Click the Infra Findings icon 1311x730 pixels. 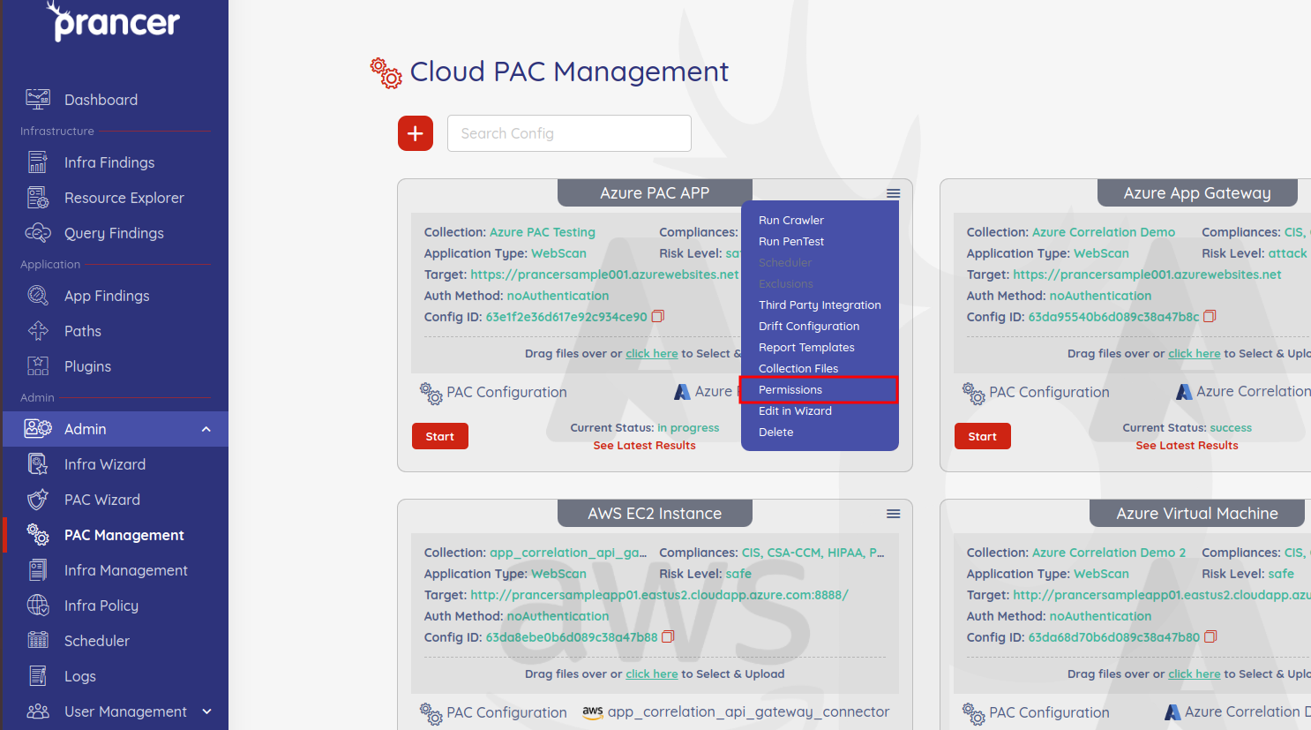coord(38,162)
